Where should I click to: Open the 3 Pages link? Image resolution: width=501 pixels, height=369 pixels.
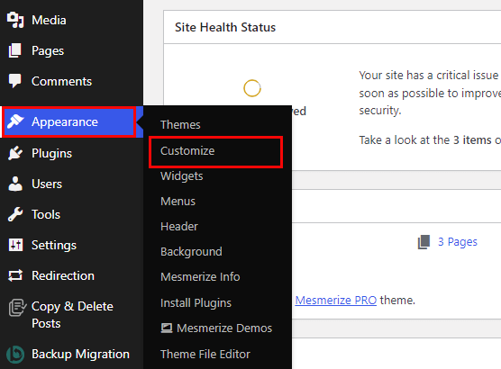click(x=457, y=241)
